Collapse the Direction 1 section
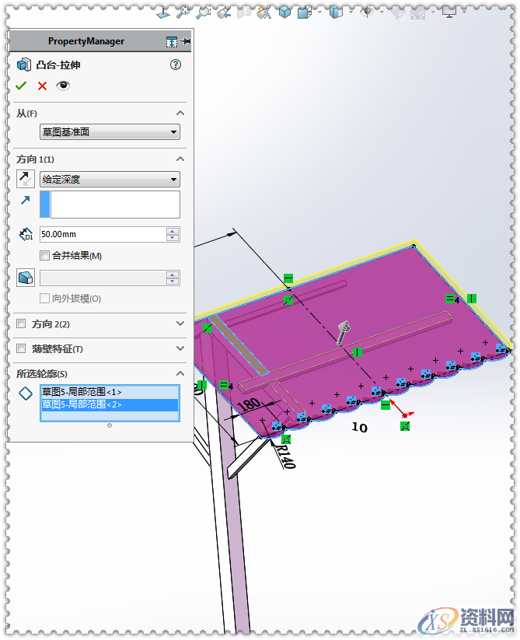520x640 pixels. 180,159
